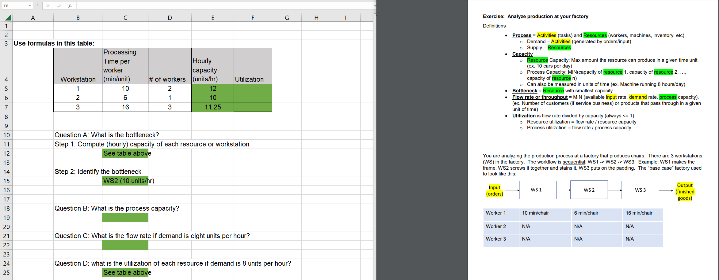Select row 19 header
The image size is (719, 280).
6,218
